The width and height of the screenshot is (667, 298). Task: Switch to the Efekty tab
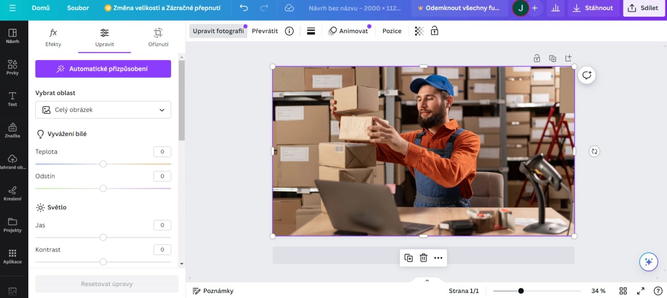(x=53, y=38)
